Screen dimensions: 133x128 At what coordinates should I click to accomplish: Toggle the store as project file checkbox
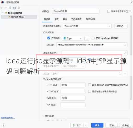(109, 11)
